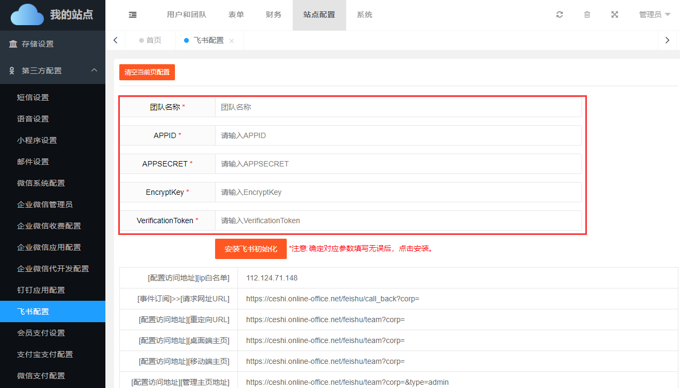Click the cloud logo of 我的站点
The width and height of the screenshot is (680, 388).
point(27,14)
